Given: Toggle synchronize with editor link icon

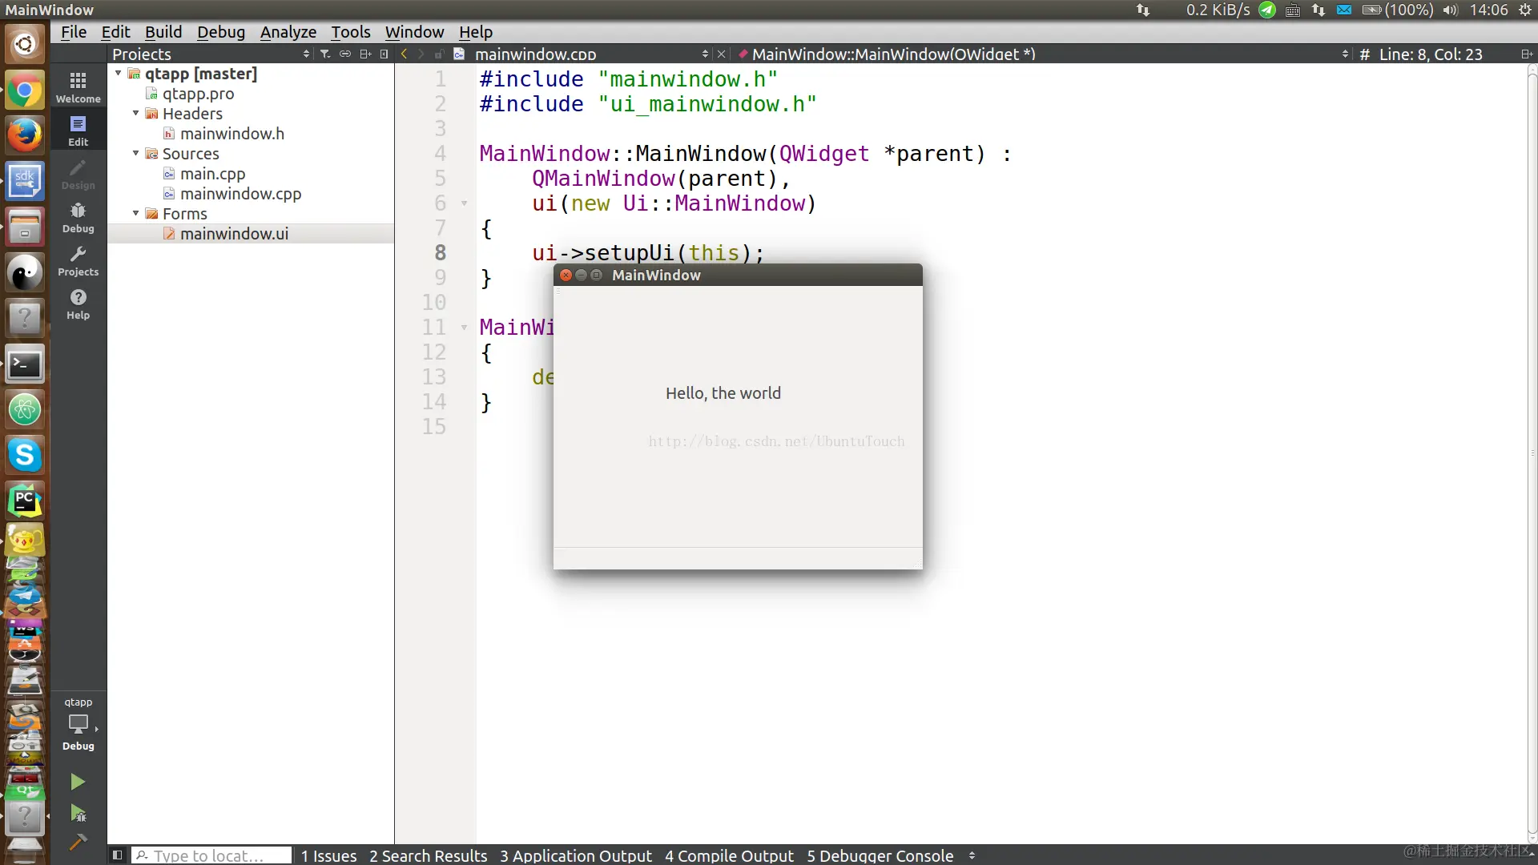Looking at the screenshot, I should point(345,54).
